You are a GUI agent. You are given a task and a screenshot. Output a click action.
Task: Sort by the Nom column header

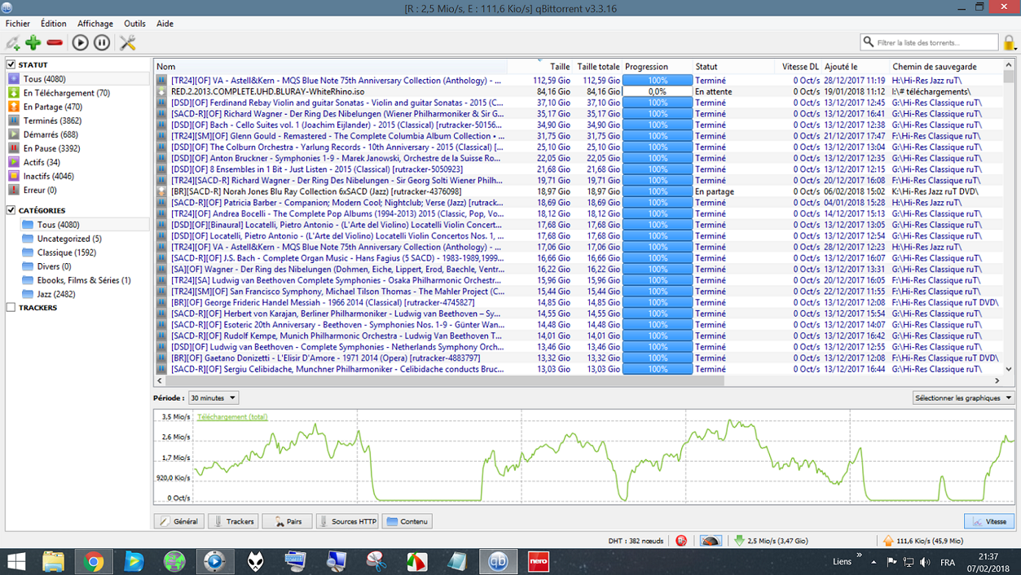(330, 67)
